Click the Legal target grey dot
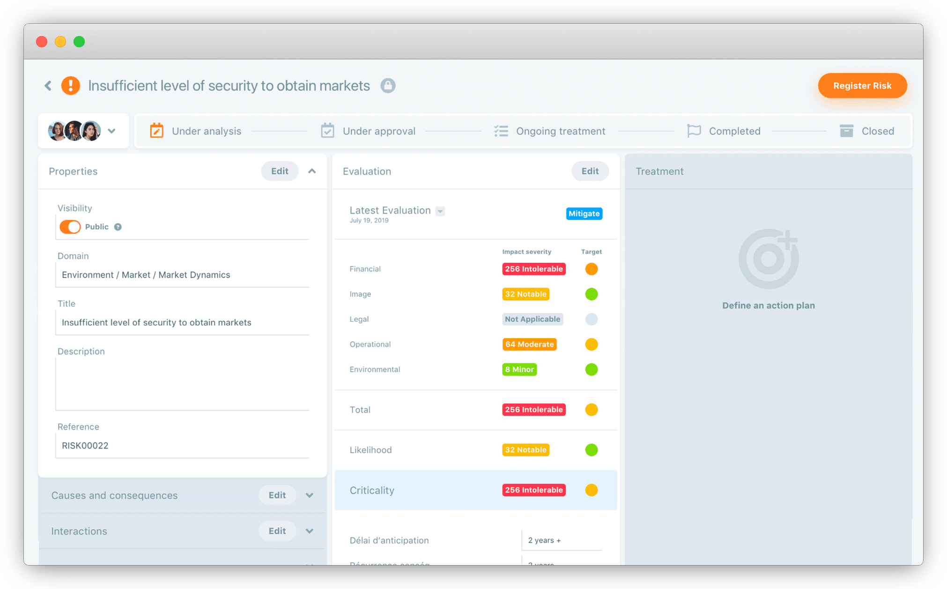 (x=592, y=319)
